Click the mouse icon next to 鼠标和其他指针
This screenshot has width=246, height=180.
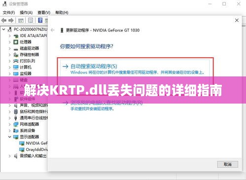(x=16, y=112)
